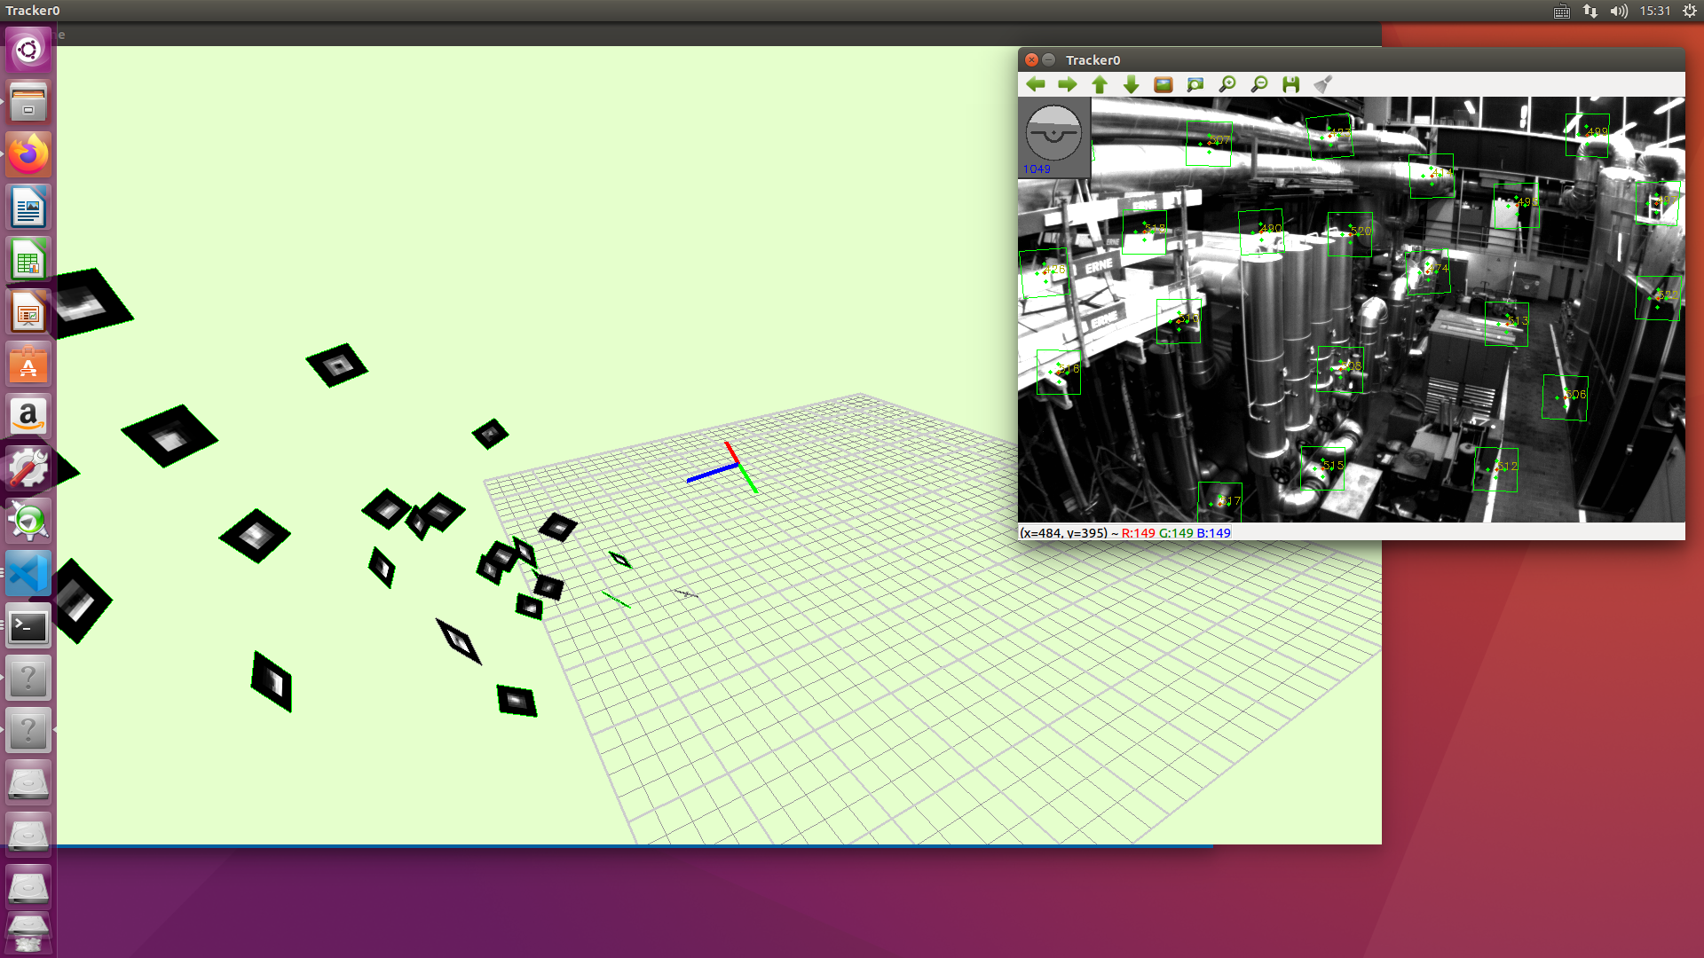Click the original image size icon
The image size is (1704, 958).
tap(1163, 84)
